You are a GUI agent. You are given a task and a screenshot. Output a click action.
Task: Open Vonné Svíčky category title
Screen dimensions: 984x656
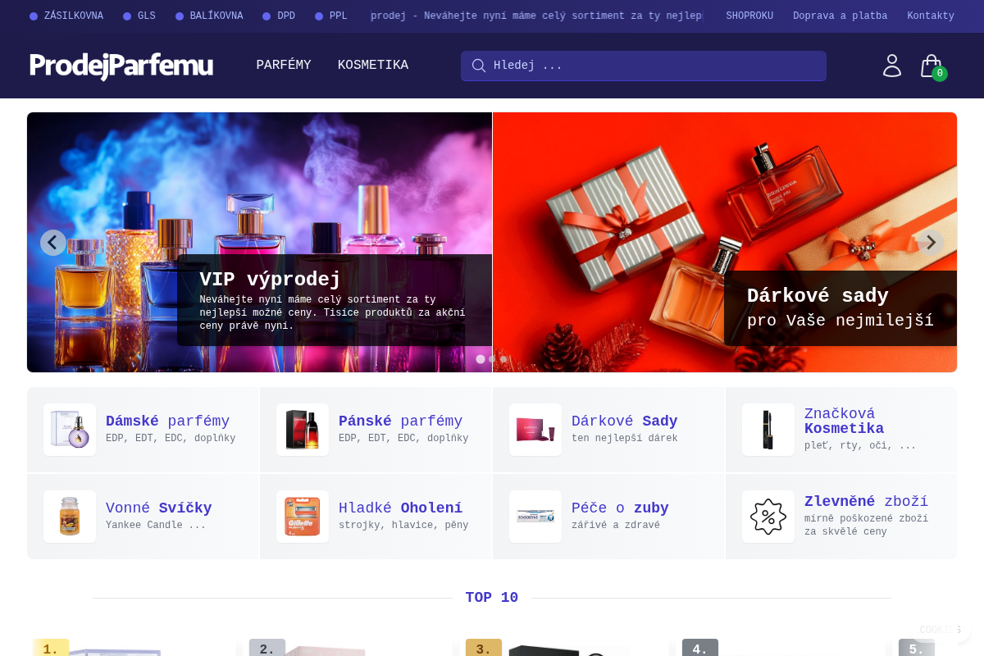click(159, 508)
